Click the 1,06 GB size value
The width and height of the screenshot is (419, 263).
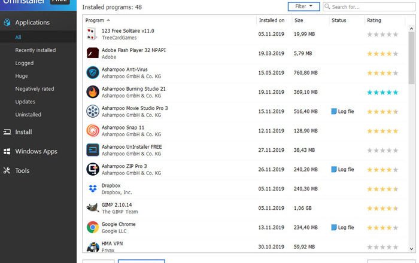(x=302, y=208)
